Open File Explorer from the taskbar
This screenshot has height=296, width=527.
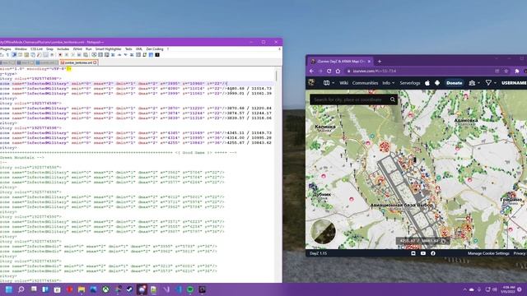coord(82,289)
